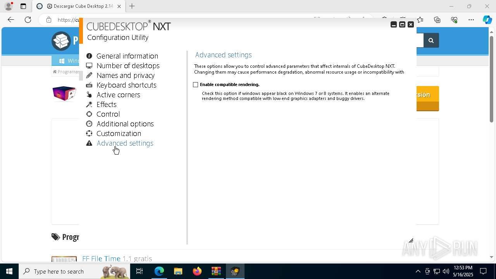Switch to Active corners section
The width and height of the screenshot is (496, 279).
click(118, 95)
